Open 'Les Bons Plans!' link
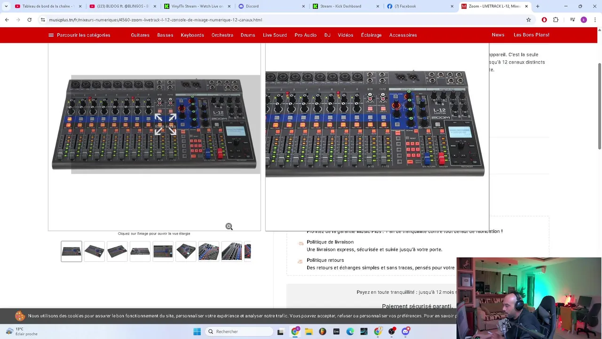Viewport: 602px width, 339px height. (531, 35)
